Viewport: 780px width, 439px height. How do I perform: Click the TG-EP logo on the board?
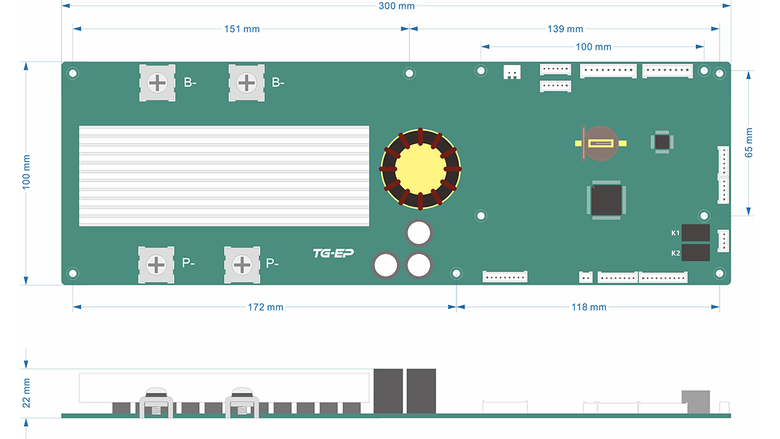pyautogui.click(x=333, y=253)
